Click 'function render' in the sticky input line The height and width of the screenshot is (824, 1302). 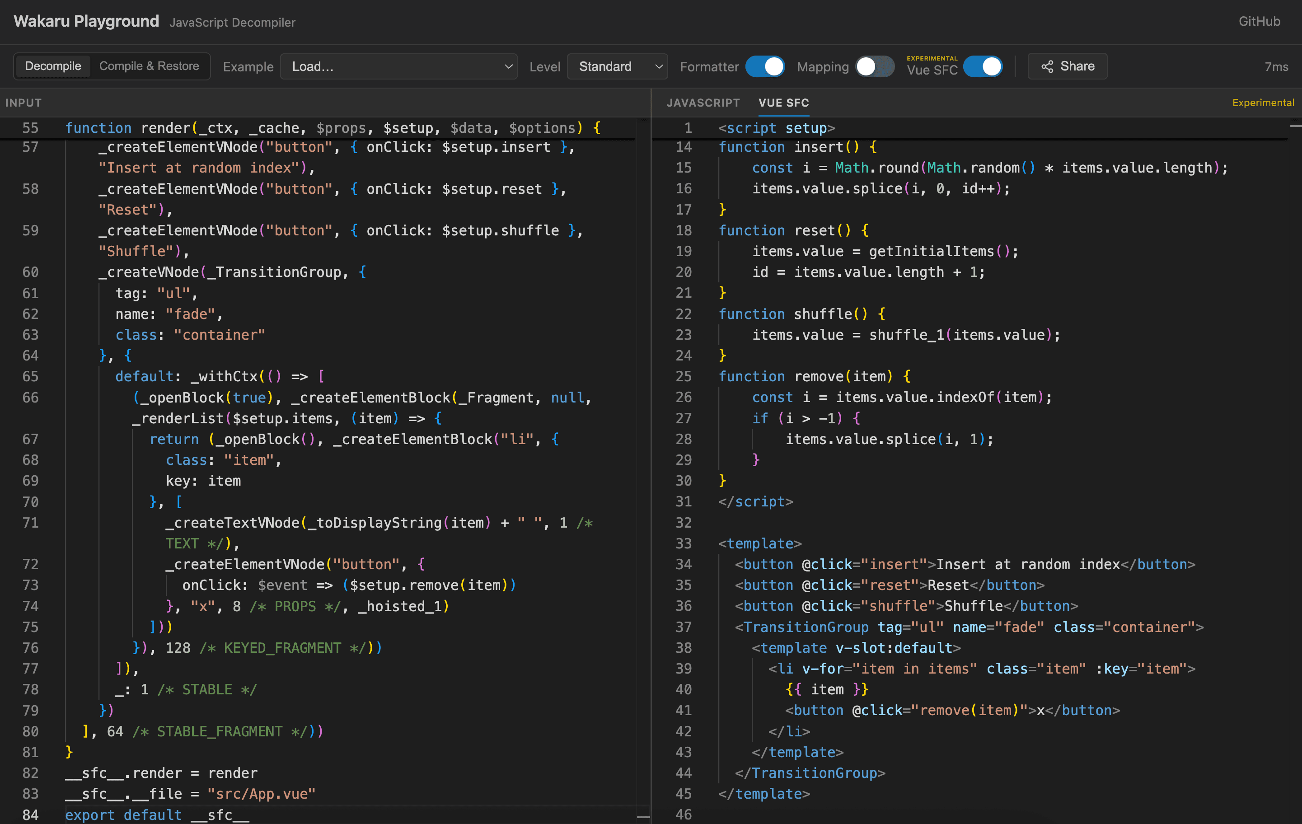[x=127, y=127]
